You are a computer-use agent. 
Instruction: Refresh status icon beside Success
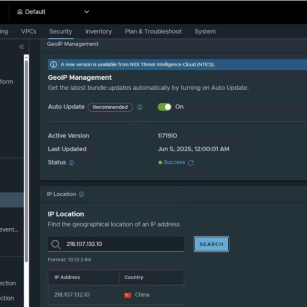click(191, 163)
